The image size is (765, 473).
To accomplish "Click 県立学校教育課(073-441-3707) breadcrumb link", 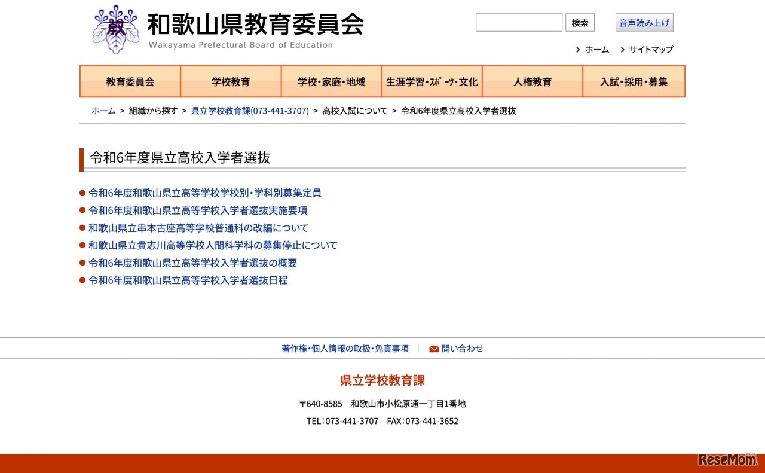I will [250, 111].
